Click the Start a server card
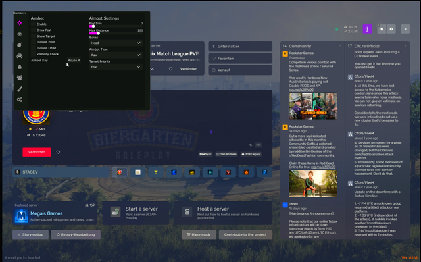This screenshot has height=262, width=421. pyautogui.click(x=136, y=213)
